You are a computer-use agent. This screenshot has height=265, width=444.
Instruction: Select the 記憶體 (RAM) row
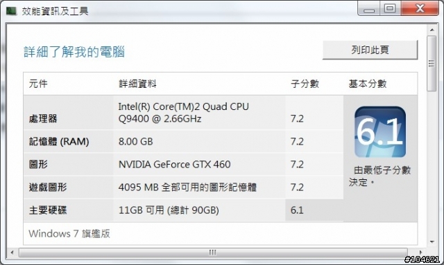tap(183, 141)
